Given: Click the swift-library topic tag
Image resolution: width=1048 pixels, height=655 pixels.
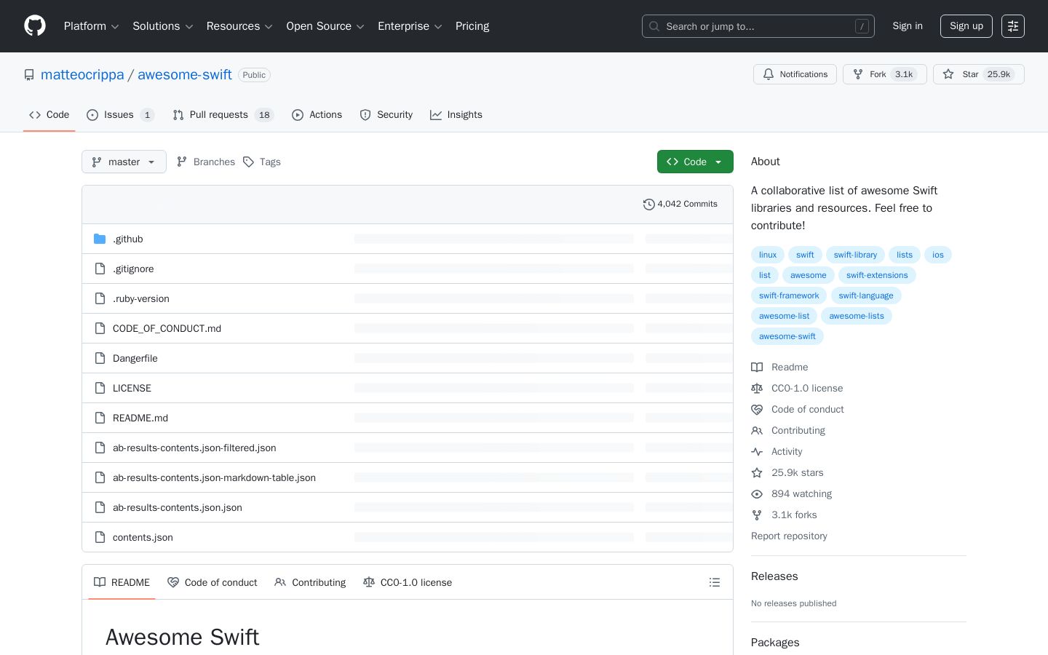Looking at the screenshot, I should click(855, 255).
